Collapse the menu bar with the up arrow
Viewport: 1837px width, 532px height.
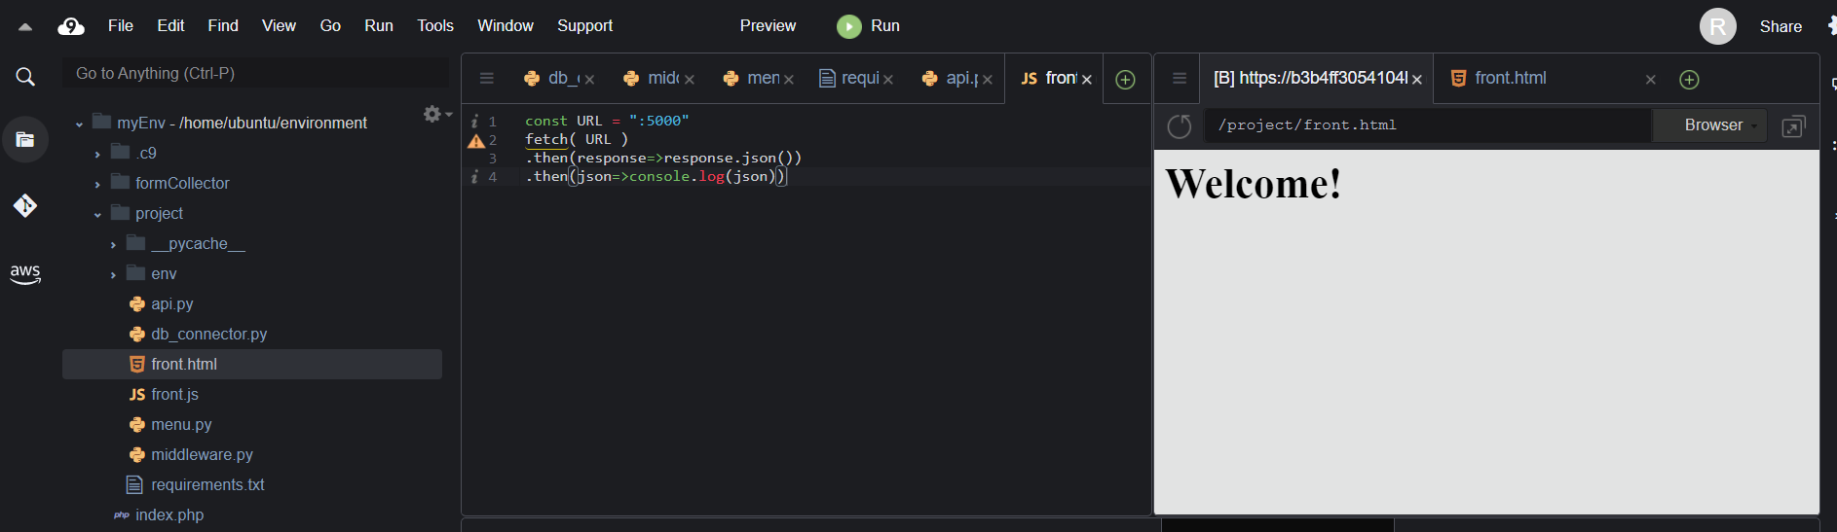tap(25, 27)
